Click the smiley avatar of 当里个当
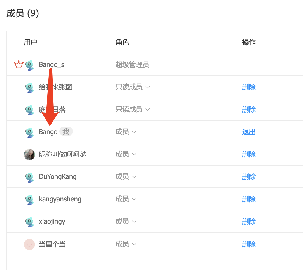This screenshot has width=308, height=270. [29, 244]
